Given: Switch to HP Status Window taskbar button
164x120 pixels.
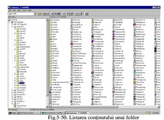Looking at the screenshot, I should (x=29, y=113).
